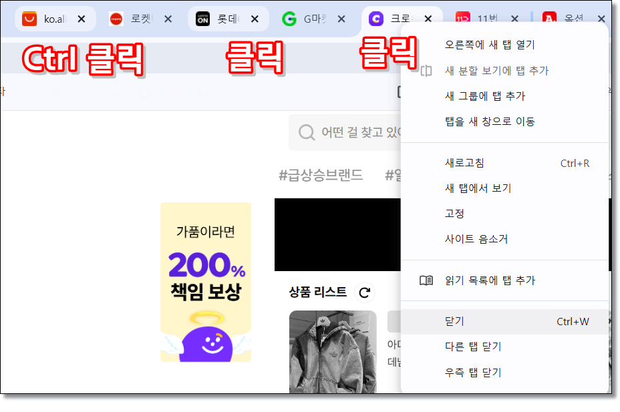Refresh the 상품 리스트 with the reload icon
Screen dimensions: 620x412
pos(365,292)
